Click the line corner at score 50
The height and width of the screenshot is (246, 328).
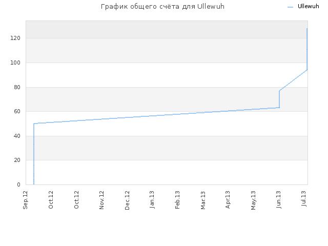(34, 124)
